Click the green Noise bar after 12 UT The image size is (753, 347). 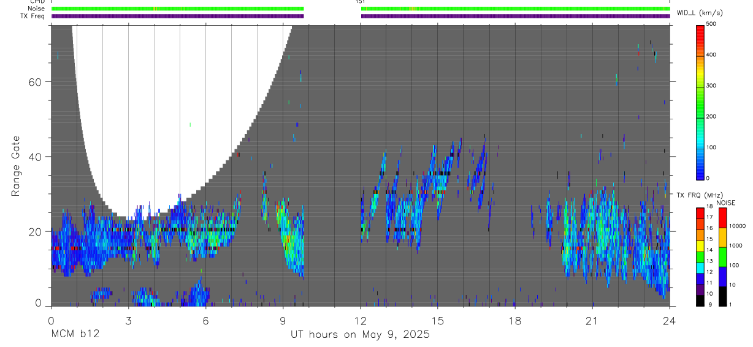(516, 9)
